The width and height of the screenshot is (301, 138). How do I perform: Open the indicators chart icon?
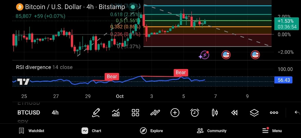point(116,113)
